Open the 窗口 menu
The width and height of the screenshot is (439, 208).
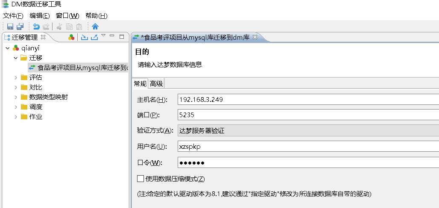[67, 16]
